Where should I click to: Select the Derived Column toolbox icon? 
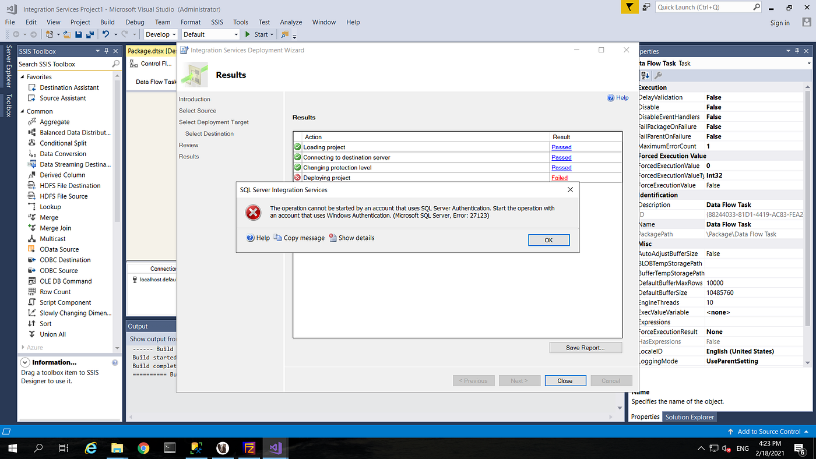click(32, 175)
